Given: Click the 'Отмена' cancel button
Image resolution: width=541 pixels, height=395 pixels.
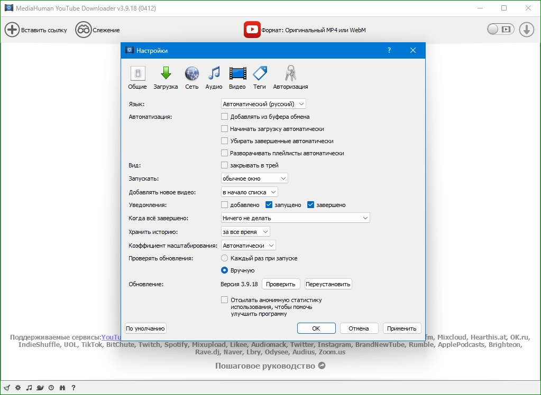Looking at the screenshot, I should (359, 328).
